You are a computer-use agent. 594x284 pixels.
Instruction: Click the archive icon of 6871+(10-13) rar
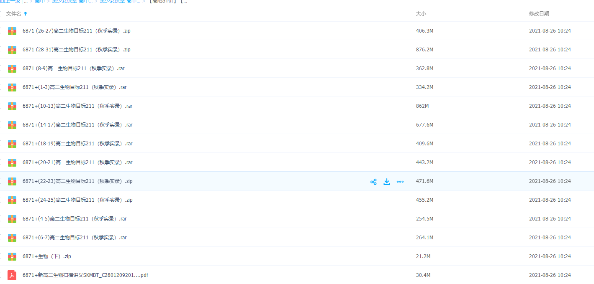point(12,106)
